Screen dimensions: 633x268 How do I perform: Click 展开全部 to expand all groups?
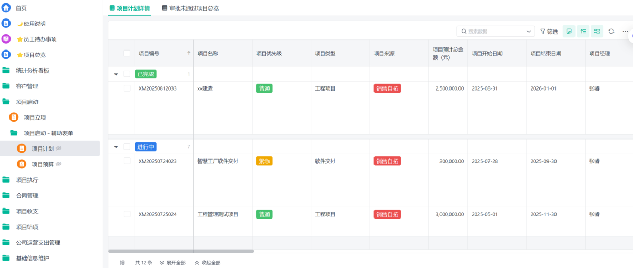point(172,262)
